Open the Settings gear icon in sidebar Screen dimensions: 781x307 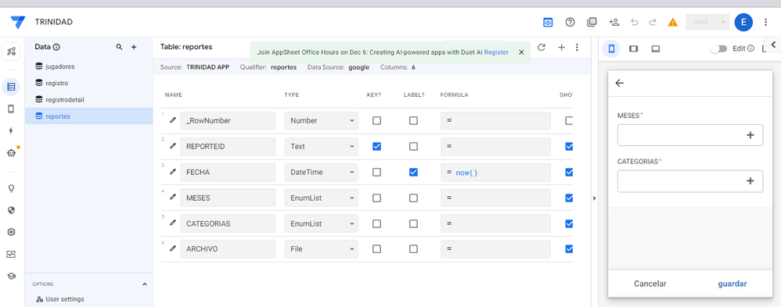11,232
